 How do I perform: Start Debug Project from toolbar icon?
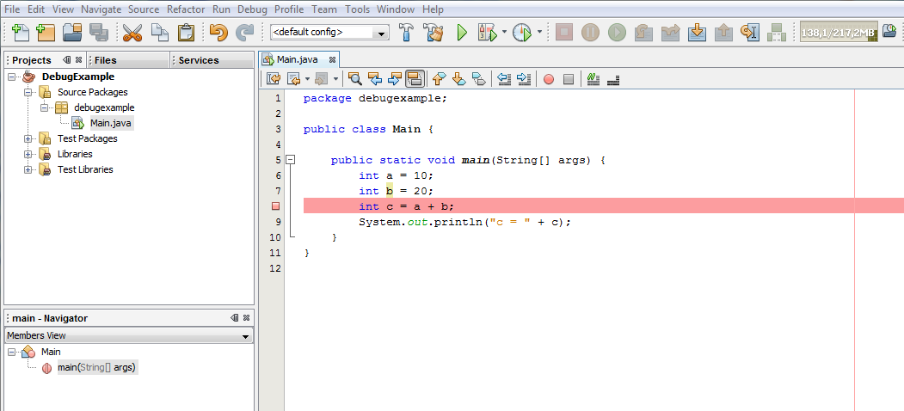[x=487, y=33]
